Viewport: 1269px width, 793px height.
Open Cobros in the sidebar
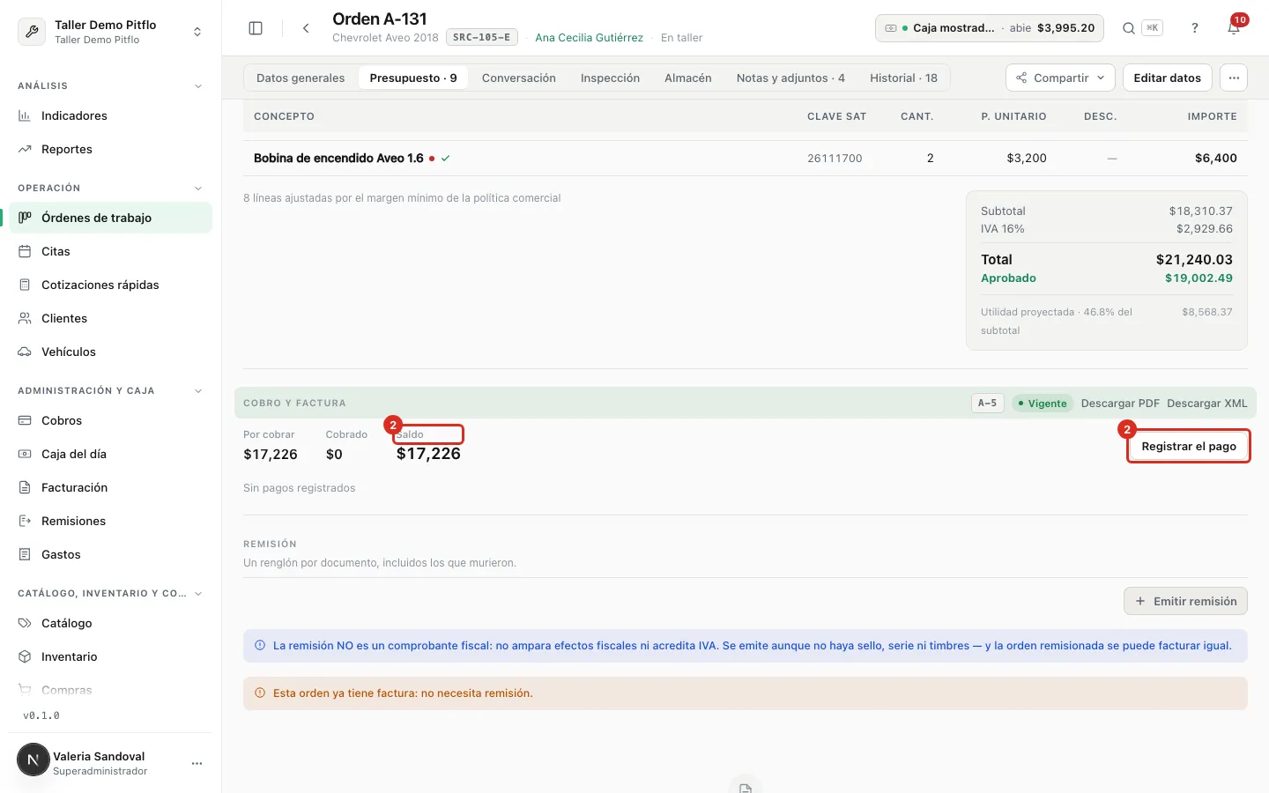[x=110, y=420]
